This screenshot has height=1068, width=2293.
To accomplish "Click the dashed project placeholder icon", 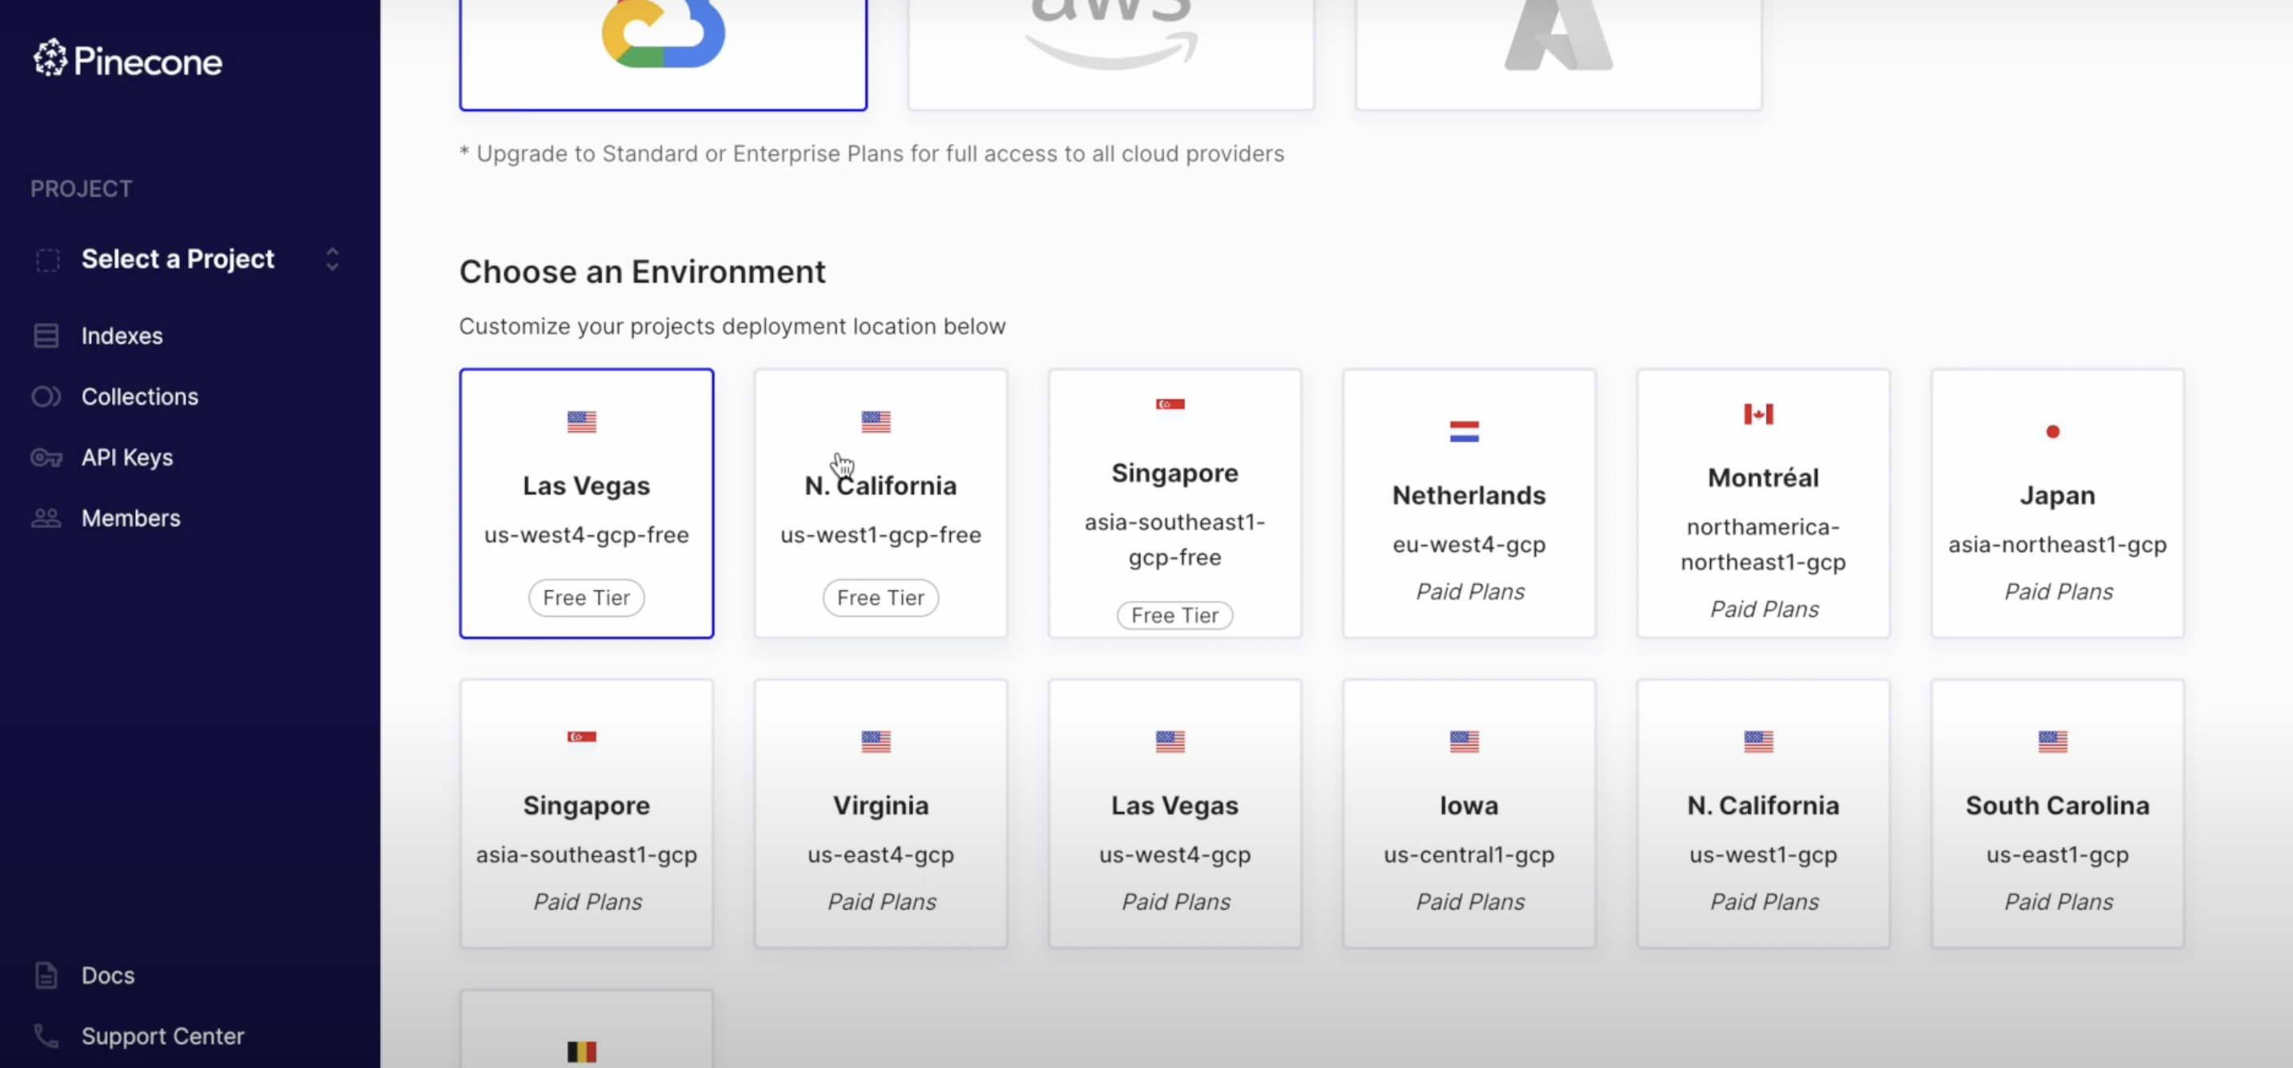I will coord(47,260).
